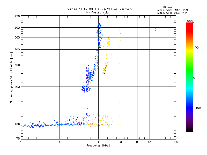Click the "Frequency [MHz]" axis label
The height and width of the screenshot is (155, 207).
click(98, 146)
